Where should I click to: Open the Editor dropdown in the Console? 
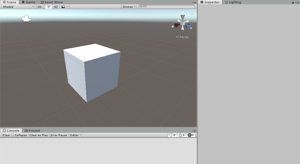(x=75, y=135)
